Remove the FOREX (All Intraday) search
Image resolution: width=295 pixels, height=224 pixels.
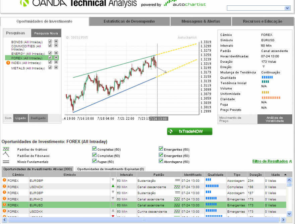56,57
